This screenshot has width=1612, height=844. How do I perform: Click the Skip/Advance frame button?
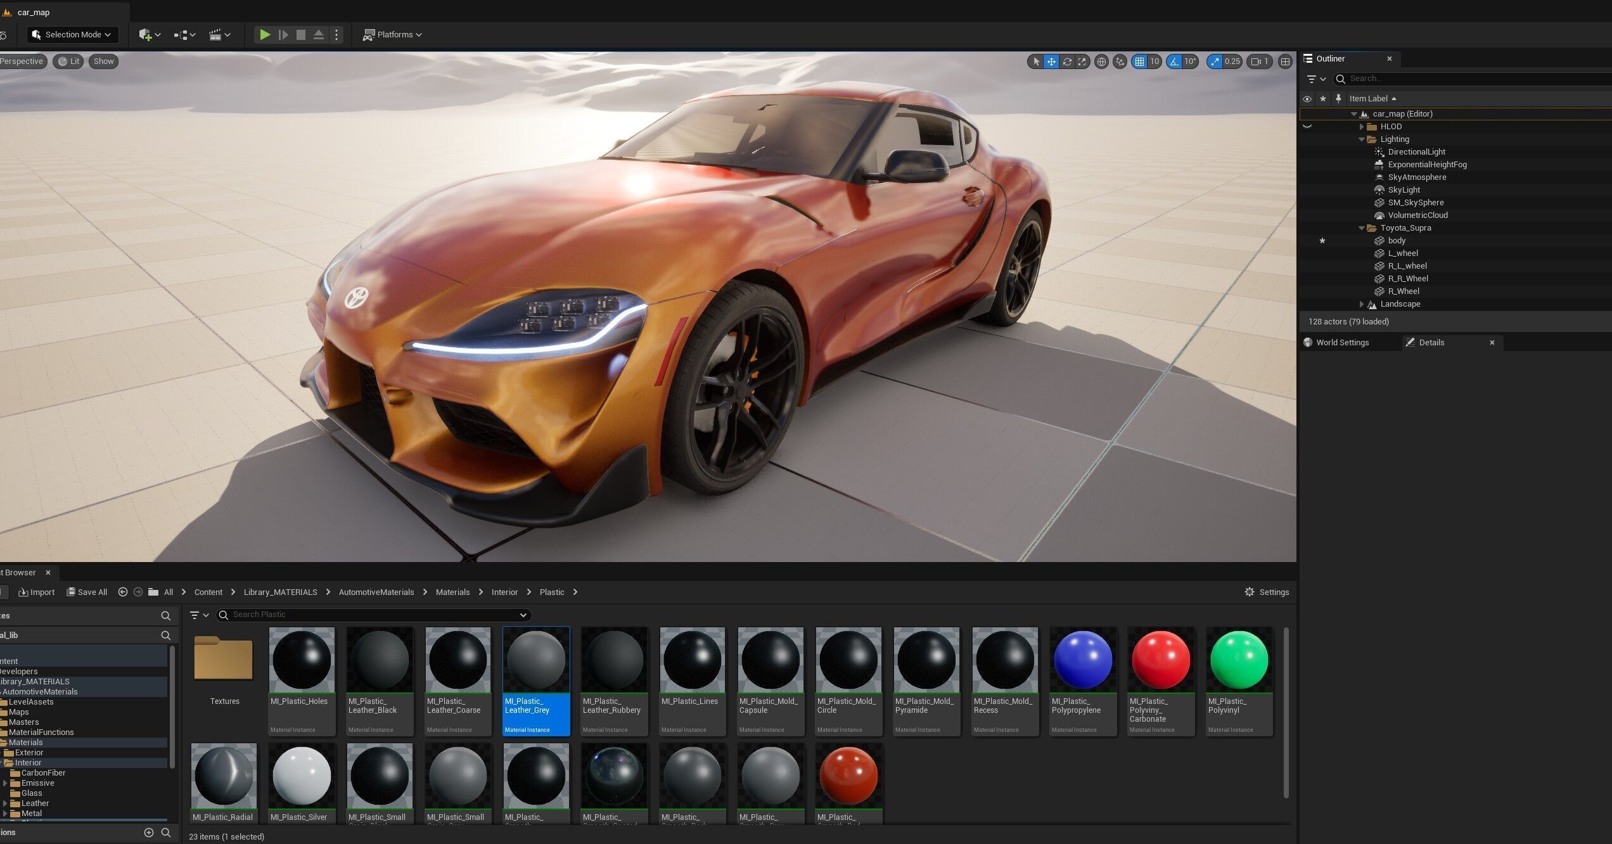coord(283,35)
